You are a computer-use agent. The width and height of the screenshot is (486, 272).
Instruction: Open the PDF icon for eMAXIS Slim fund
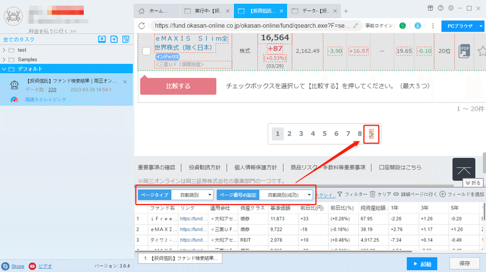[464, 51]
